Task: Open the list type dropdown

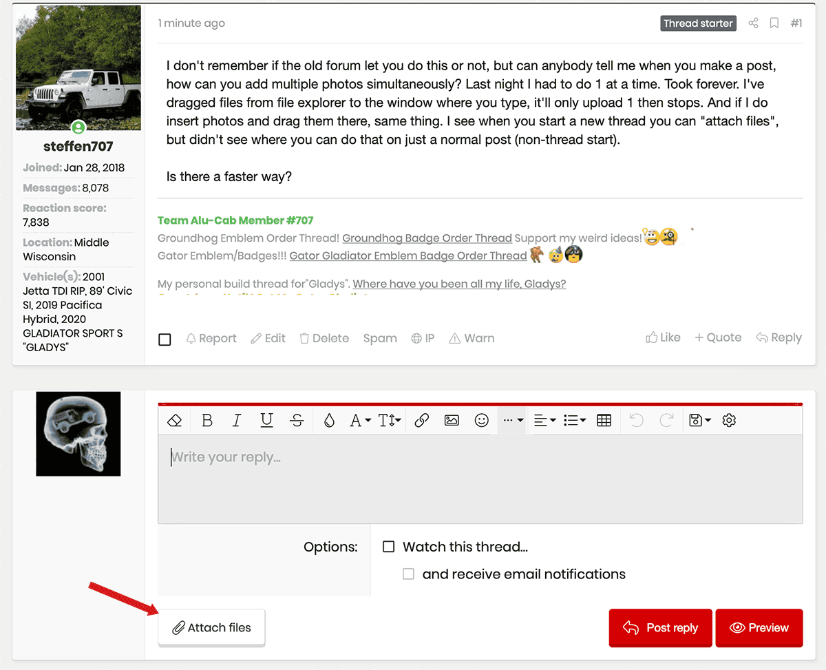Action: click(574, 420)
